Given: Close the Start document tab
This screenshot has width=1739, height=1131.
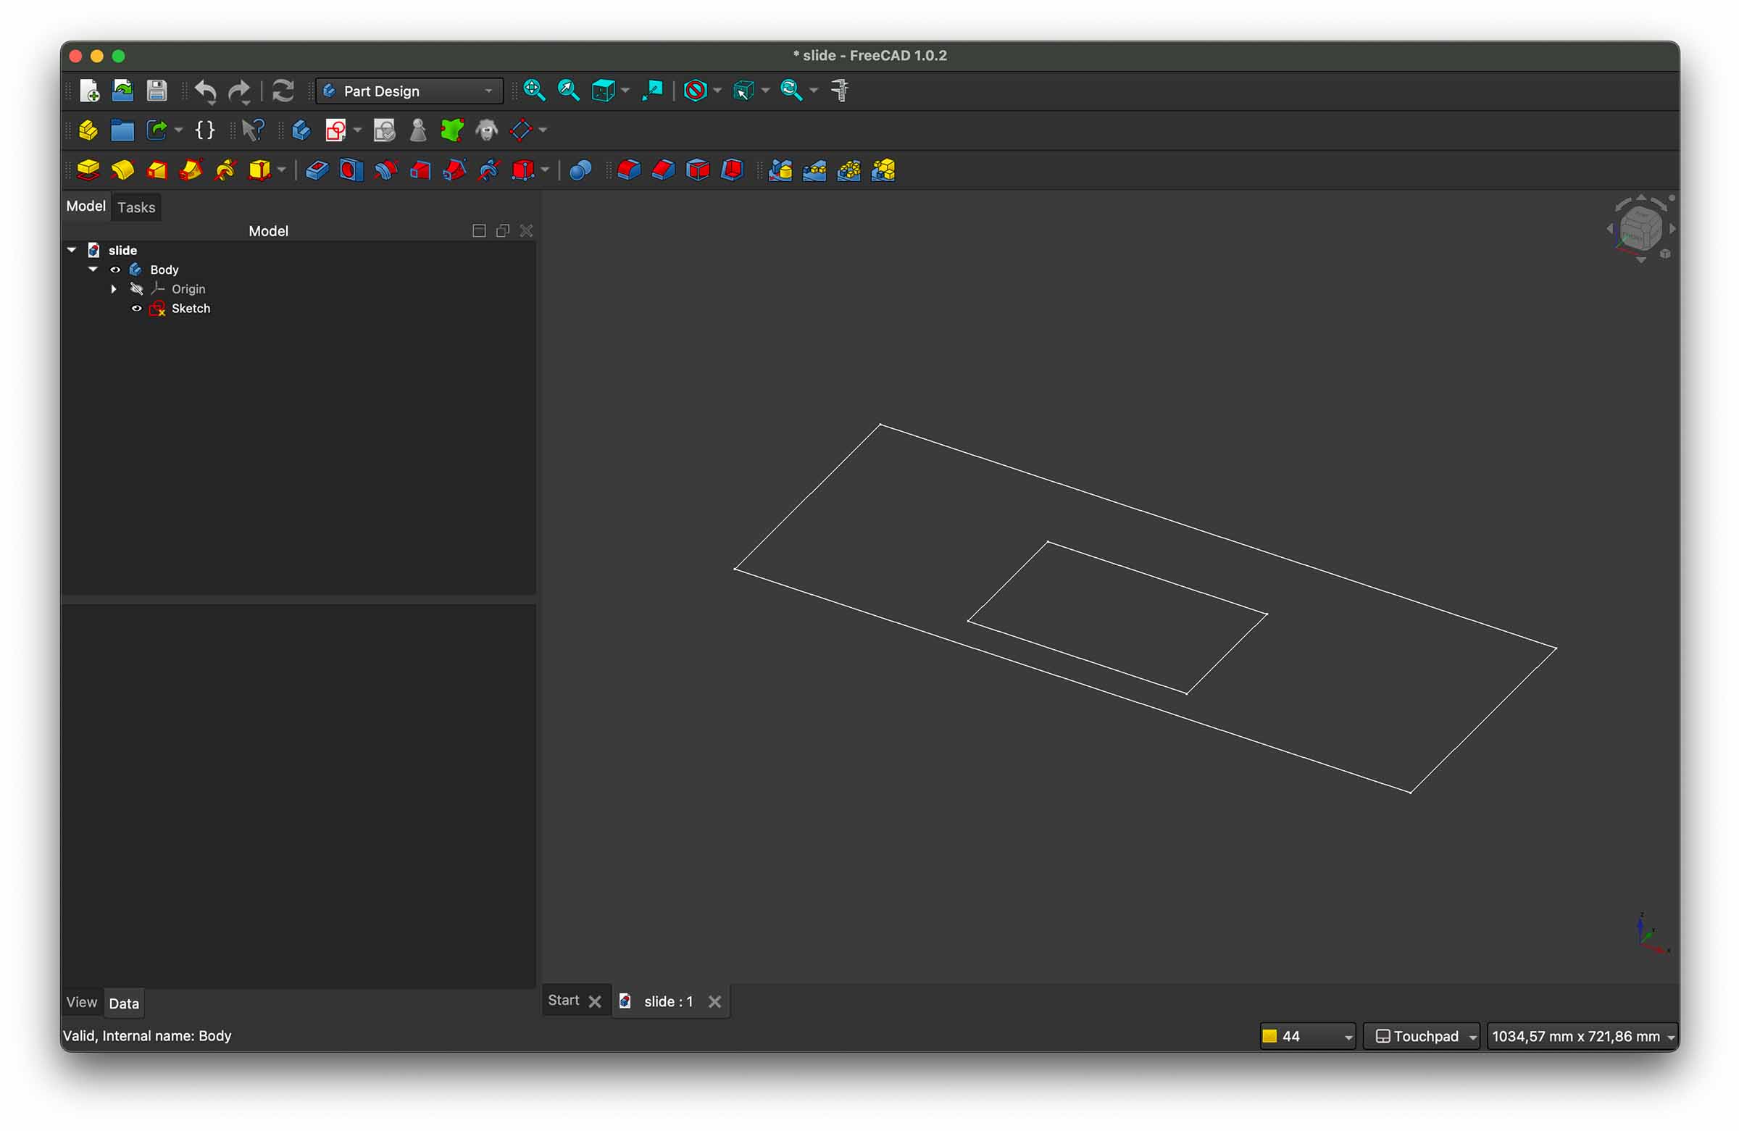Looking at the screenshot, I should [595, 1002].
